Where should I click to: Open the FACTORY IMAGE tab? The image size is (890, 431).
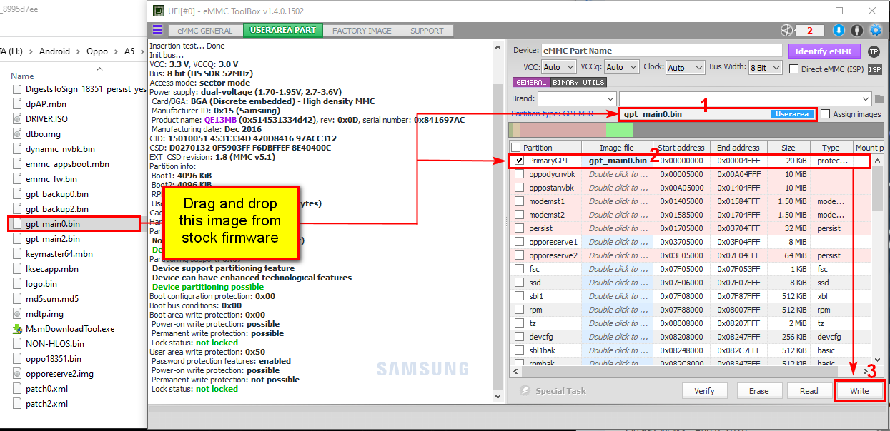(x=362, y=31)
